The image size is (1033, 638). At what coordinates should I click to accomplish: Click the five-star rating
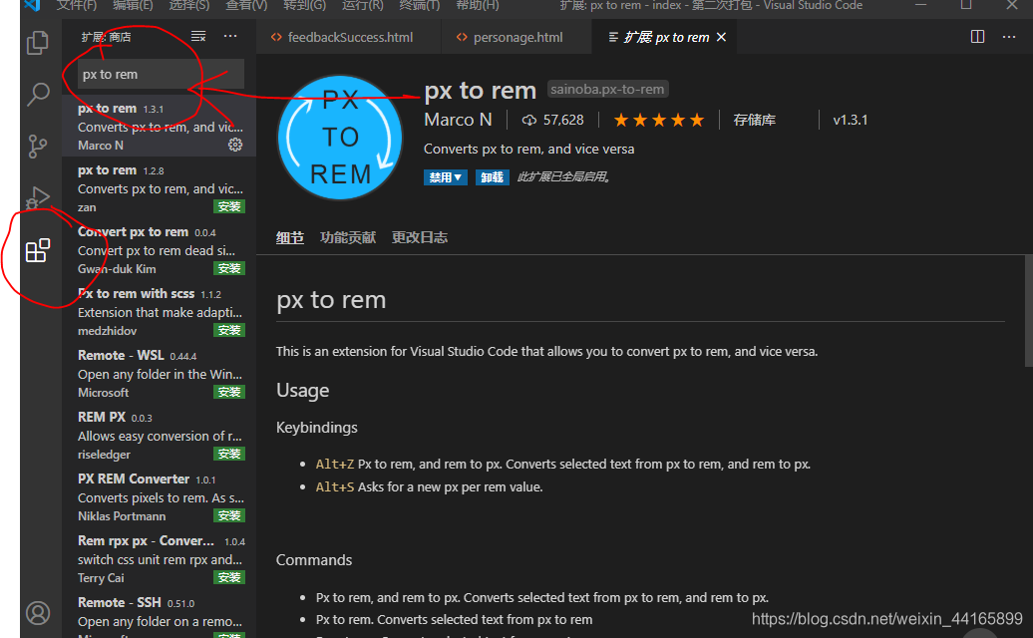pyautogui.click(x=659, y=120)
